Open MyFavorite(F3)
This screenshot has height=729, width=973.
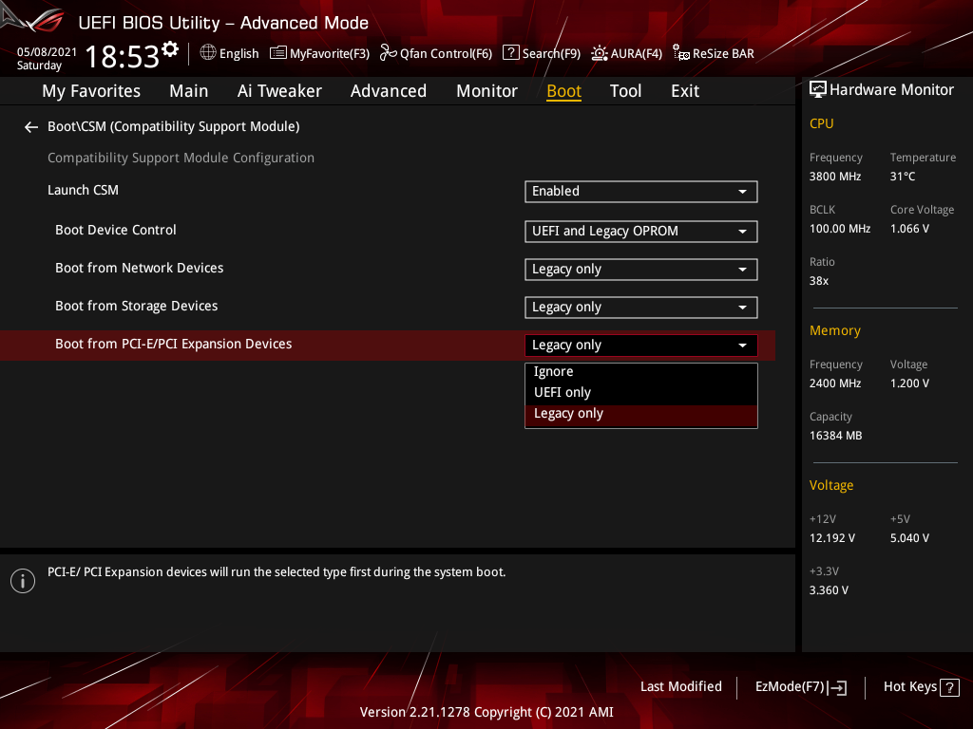(320, 53)
